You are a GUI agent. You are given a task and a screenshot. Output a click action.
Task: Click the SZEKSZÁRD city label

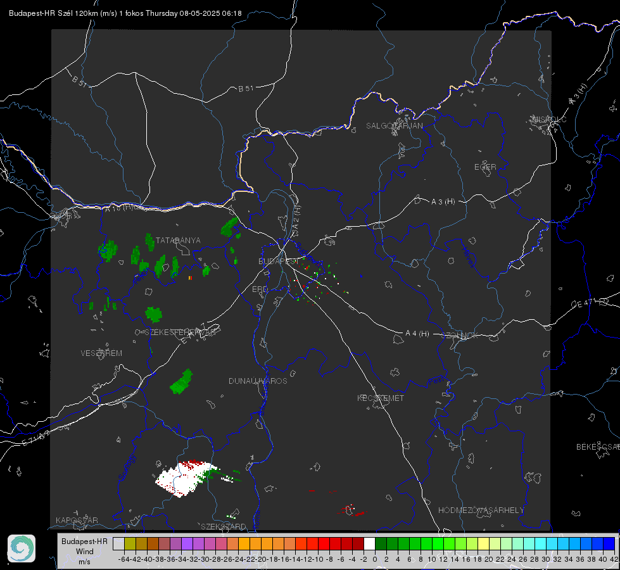(224, 526)
